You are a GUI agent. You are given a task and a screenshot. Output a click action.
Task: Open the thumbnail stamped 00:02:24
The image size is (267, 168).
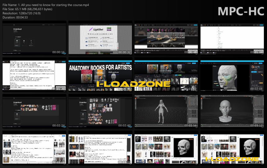pos(34,111)
